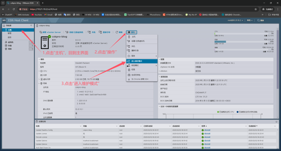Click the 刷新 refresh button
Viewport: 281px width, 151px height.
pos(119,32)
